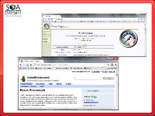Click the back arrow in robotframework browser
This screenshot has width=155, height=116.
[x=21, y=65]
